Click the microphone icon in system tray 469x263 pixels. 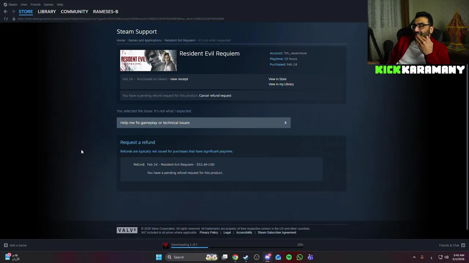click(422, 257)
